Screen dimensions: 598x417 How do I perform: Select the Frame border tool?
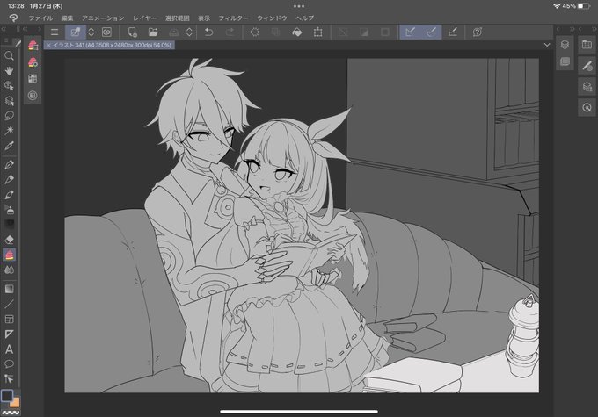pyautogui.click(x=9, y=320)
